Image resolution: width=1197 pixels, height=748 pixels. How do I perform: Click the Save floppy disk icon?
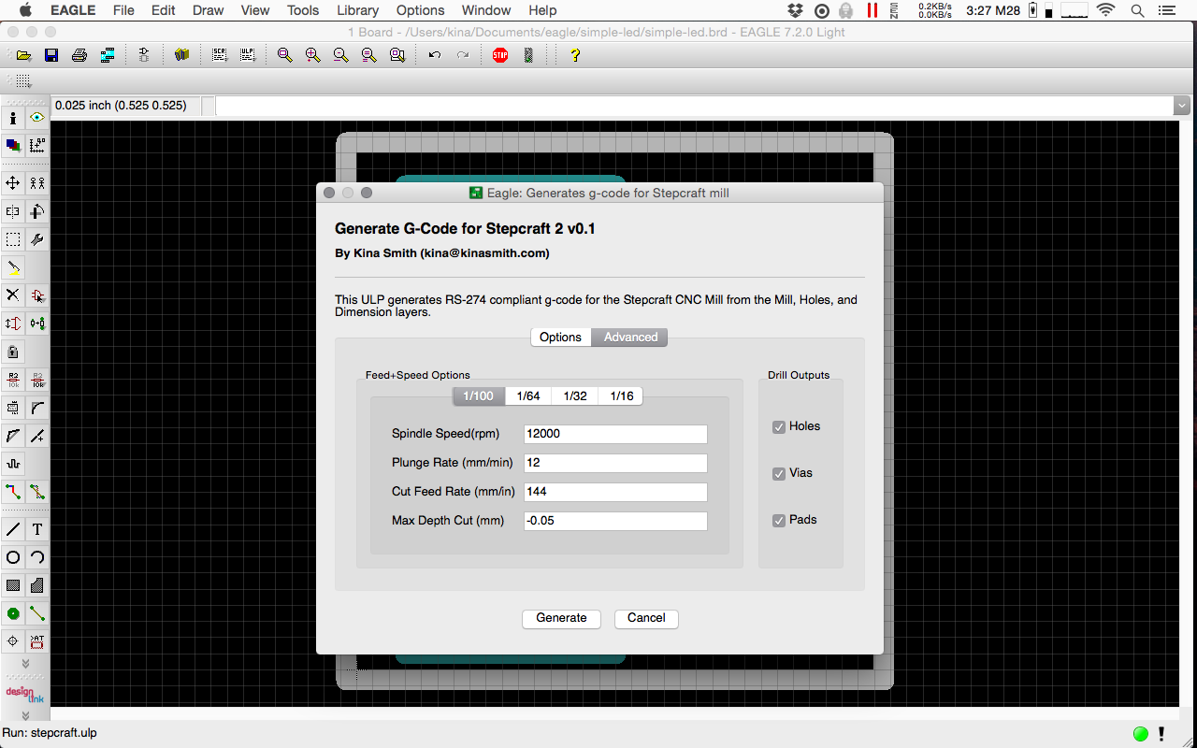tap(51, 55)
